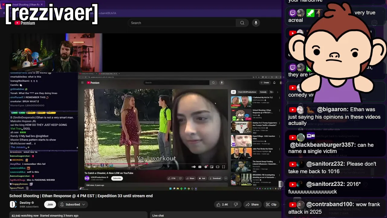Image resolution: width=387 pixels, height=218 pixels.
Task: Subscribe to h3h3Productions
Action: point(117,178)
